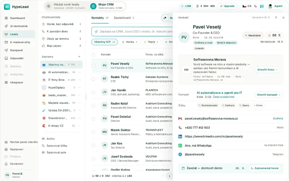Screen dimensions: 289x181
Task: Open AI automatizace a agenti pro IT campaign link
Action: coord(219,93)
